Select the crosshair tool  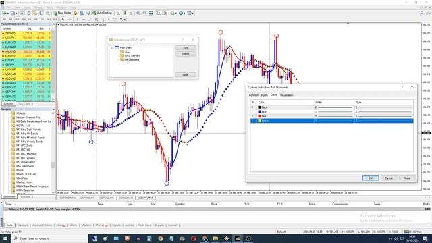[x=70, y=20]
